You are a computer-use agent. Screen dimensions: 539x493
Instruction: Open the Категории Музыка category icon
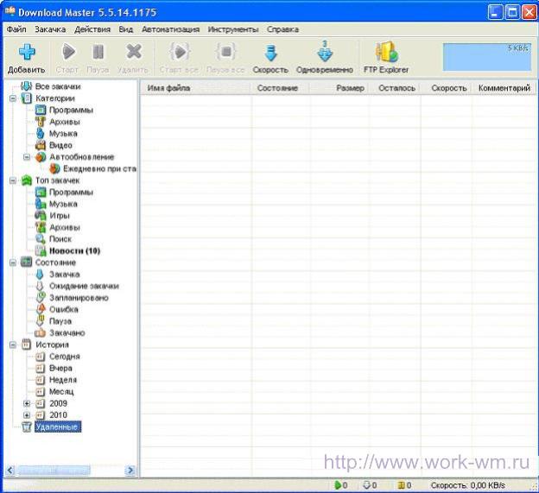pyautogui.click(x=41, y=133)
